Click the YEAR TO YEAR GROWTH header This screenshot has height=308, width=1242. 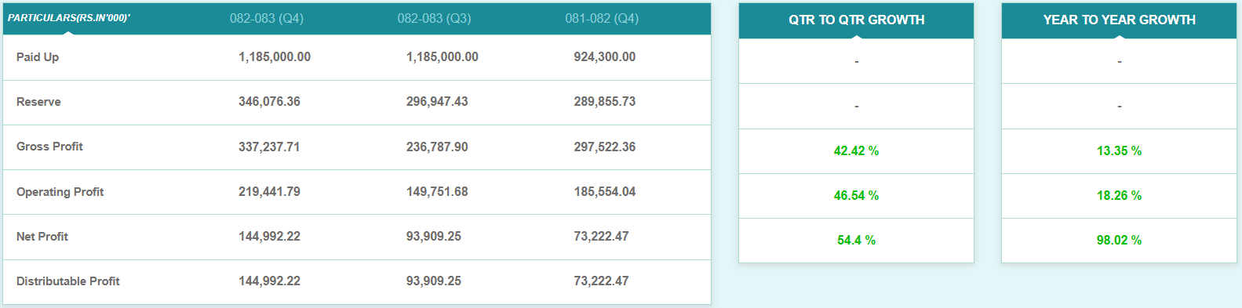tap(1120, 20)
